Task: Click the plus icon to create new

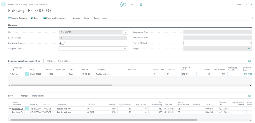Action: pos(132,4)
